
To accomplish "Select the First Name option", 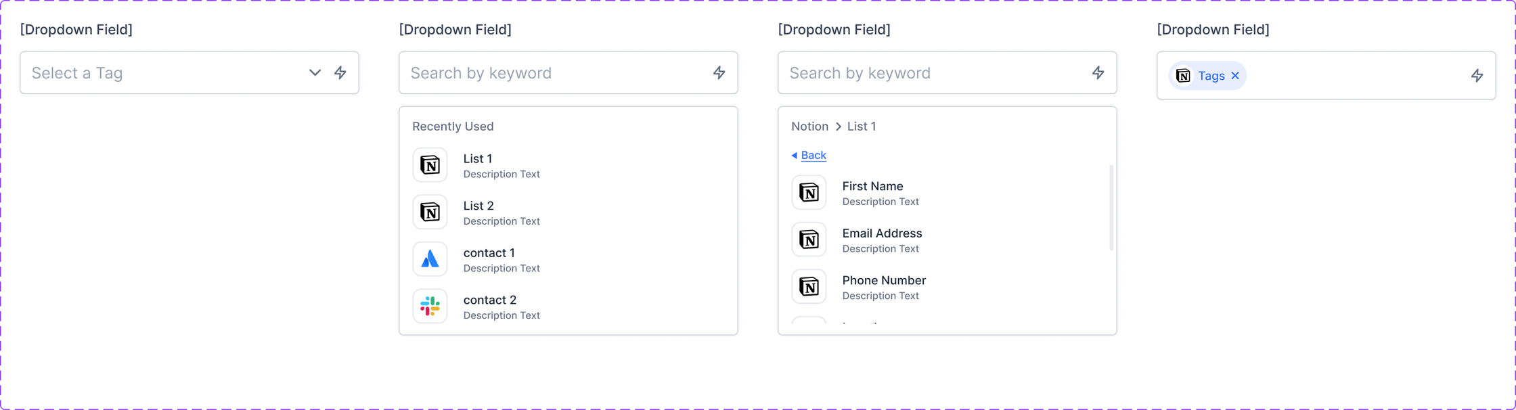I will tap(947, 193).
